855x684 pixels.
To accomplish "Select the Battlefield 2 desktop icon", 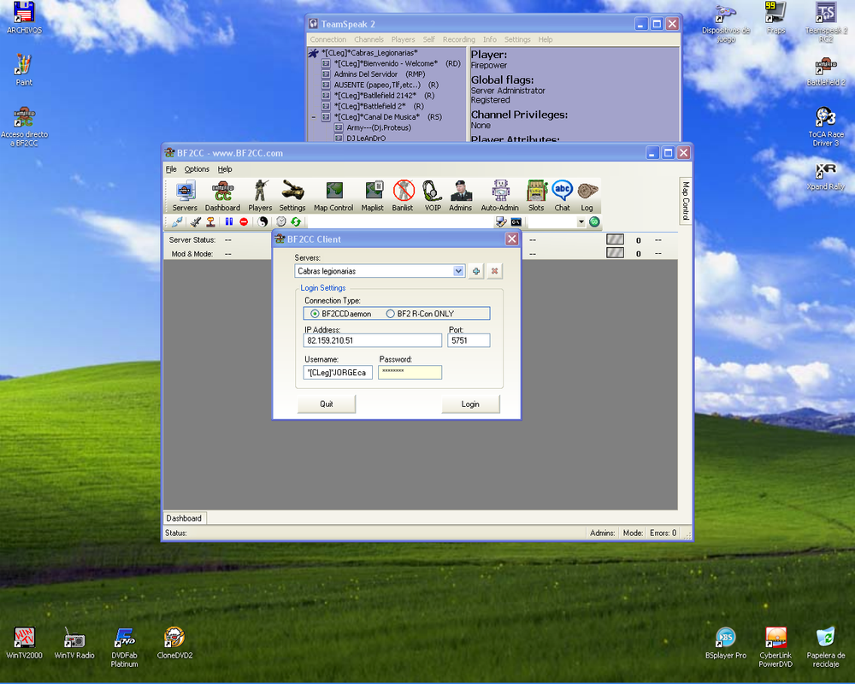I will [826, 72].
